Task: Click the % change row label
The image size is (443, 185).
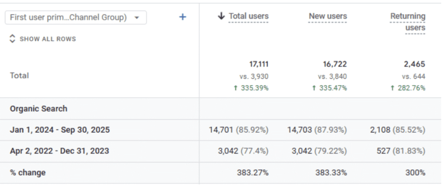Action: click(28, 172)
